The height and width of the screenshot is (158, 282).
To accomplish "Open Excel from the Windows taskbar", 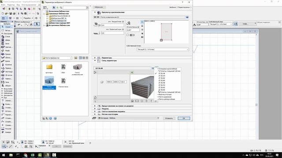I will (x=33, y=155).
